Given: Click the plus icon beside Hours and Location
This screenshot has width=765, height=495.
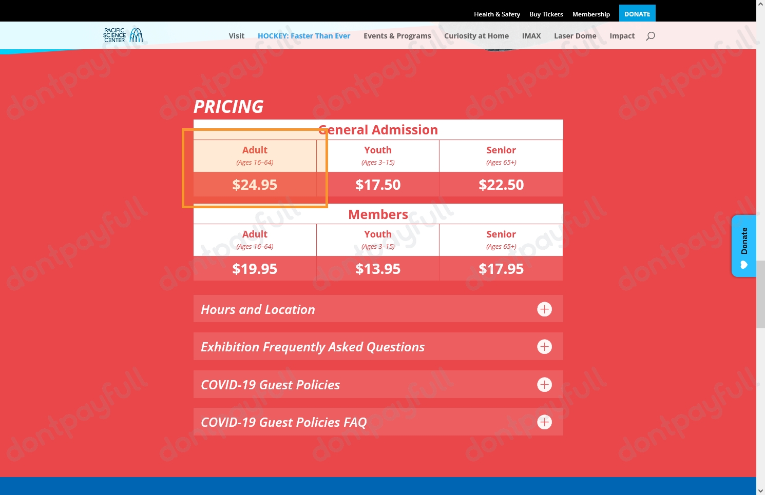Looking at the screenshot, I should [544, 309].
